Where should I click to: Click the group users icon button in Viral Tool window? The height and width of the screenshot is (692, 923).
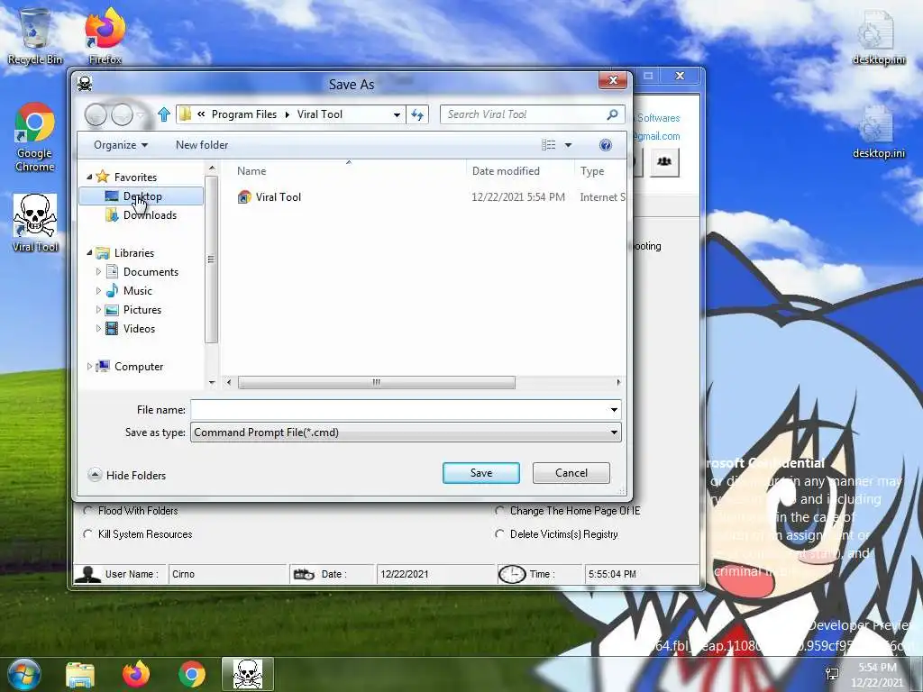664,162
